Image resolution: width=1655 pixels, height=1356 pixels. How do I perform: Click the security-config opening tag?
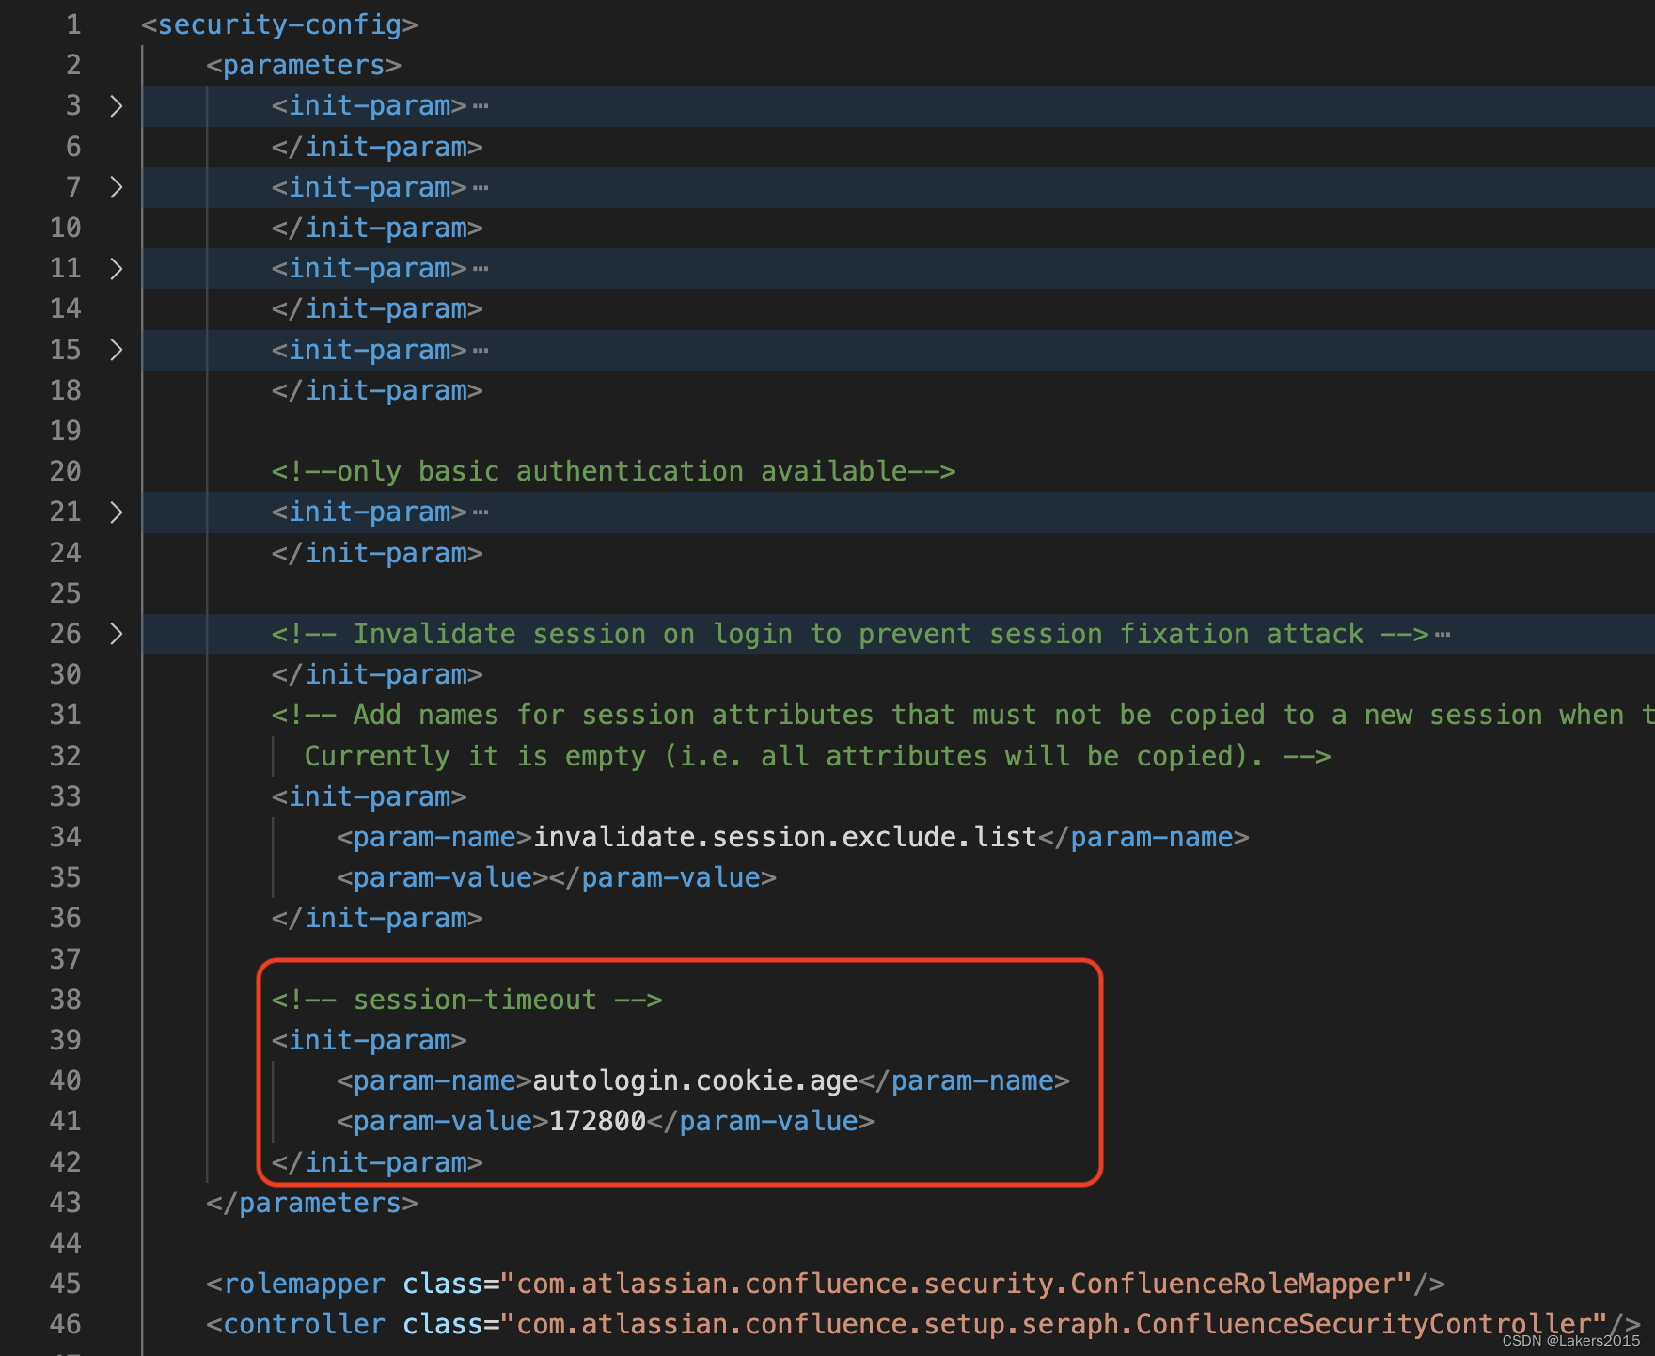pos(279,24)
